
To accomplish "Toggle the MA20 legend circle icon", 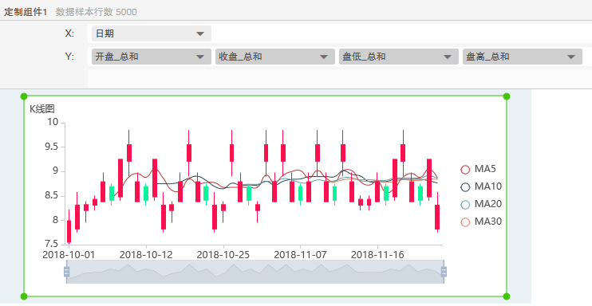I will tap(465, 205).
